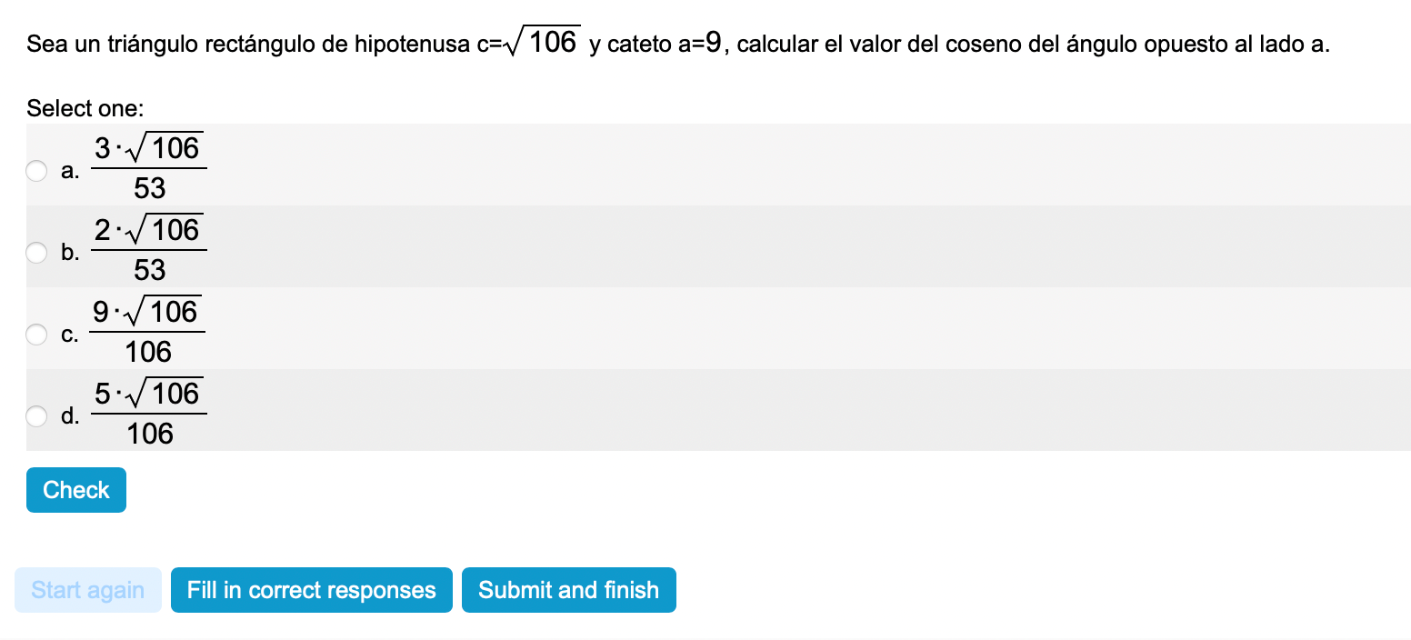Click the Start again button

pyautogui.click(x=88, y=590)
